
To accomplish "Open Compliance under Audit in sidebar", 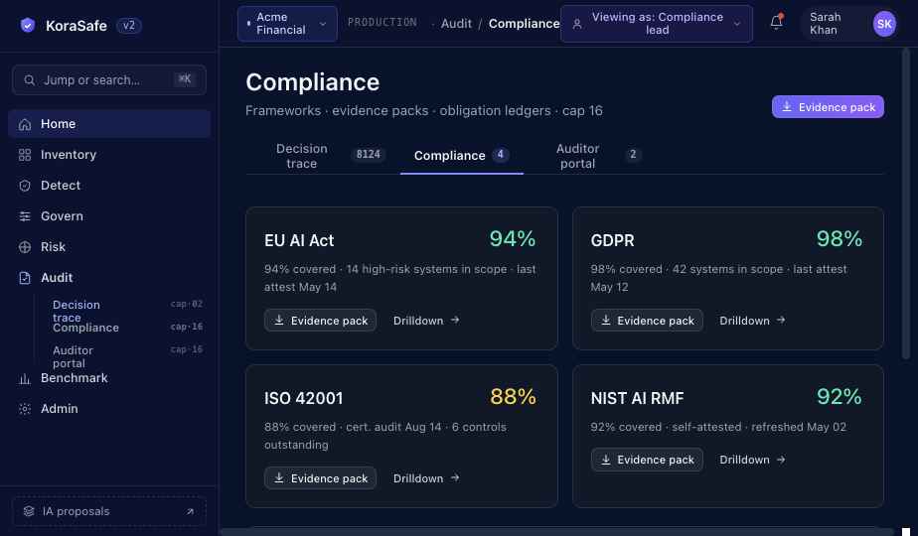I will 127,328.
